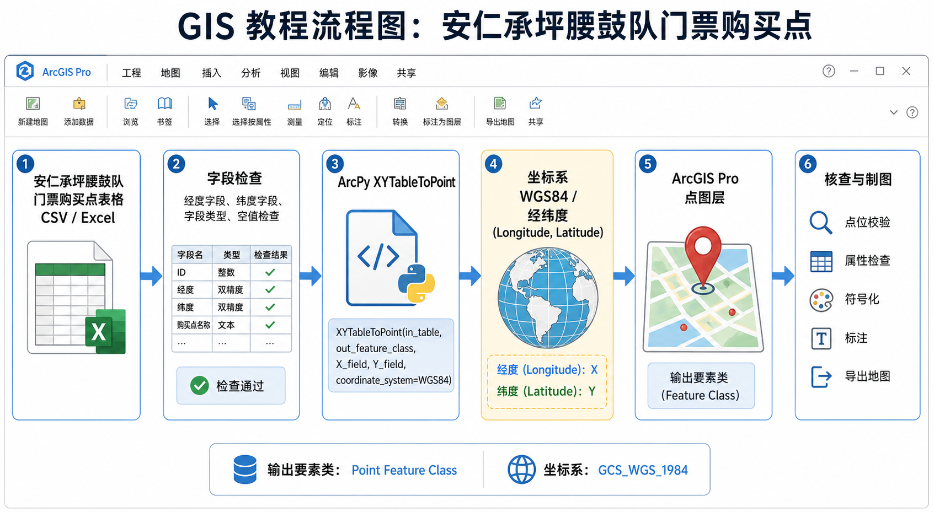The image size is (934, 512).
Task: Click the 转换 convert icon
Action: click(x=400, y=103)
